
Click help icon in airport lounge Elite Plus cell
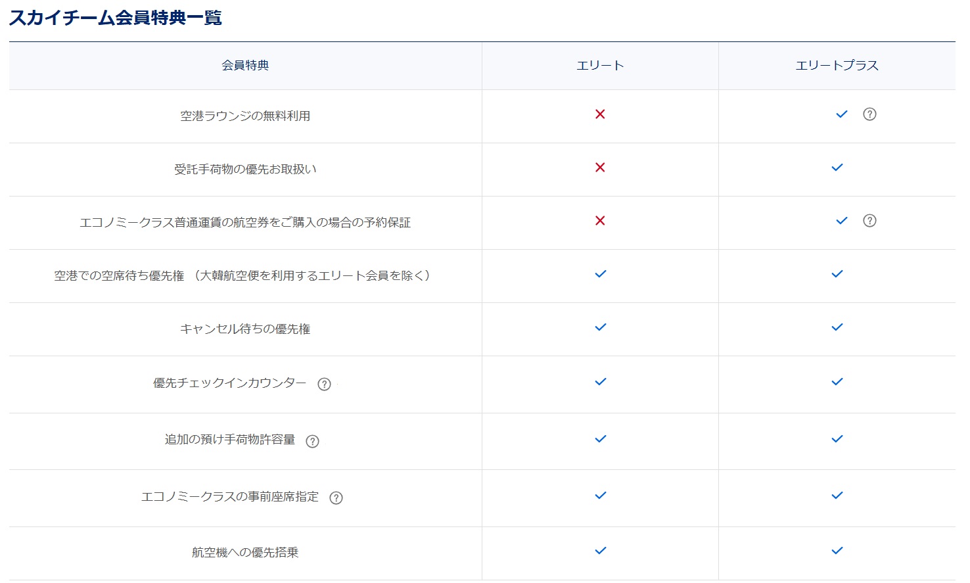pyautogui.click(x=869, y=114)
